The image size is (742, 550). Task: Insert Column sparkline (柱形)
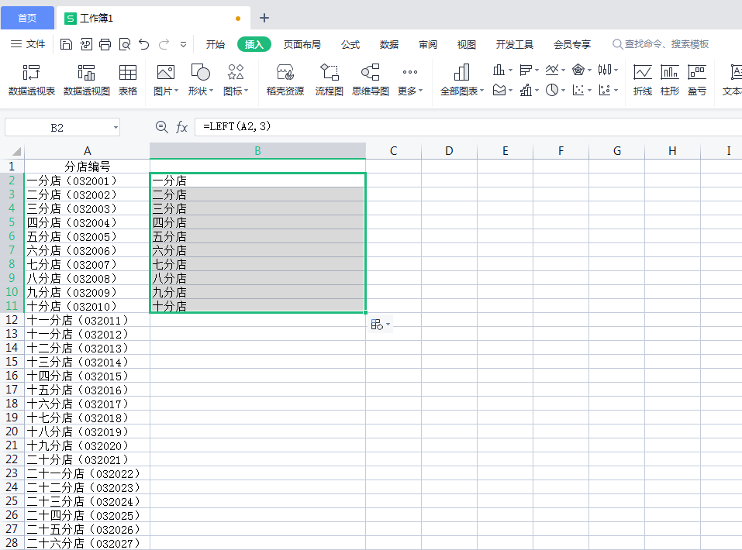[670, 80]
